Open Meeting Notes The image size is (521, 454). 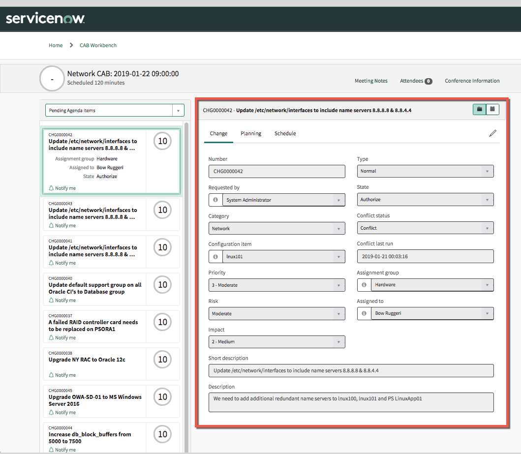point(371,81)
